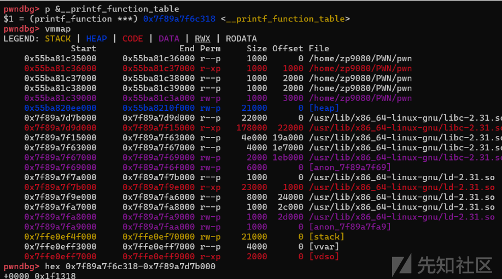Select the HEAP legend label
The image size is (502, 279).
click(x=96, y=39)
